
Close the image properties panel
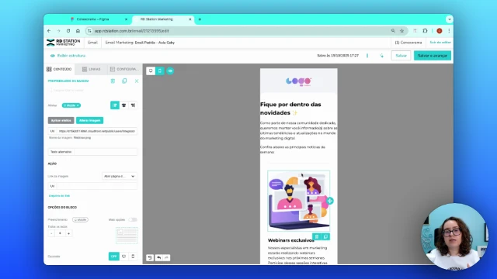pyautogui.click(x=137, y=81)
